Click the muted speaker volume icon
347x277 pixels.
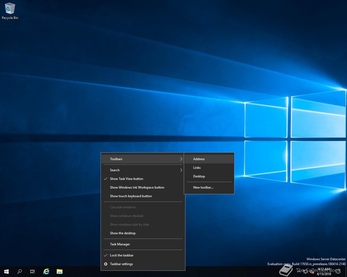pos(312,272)
